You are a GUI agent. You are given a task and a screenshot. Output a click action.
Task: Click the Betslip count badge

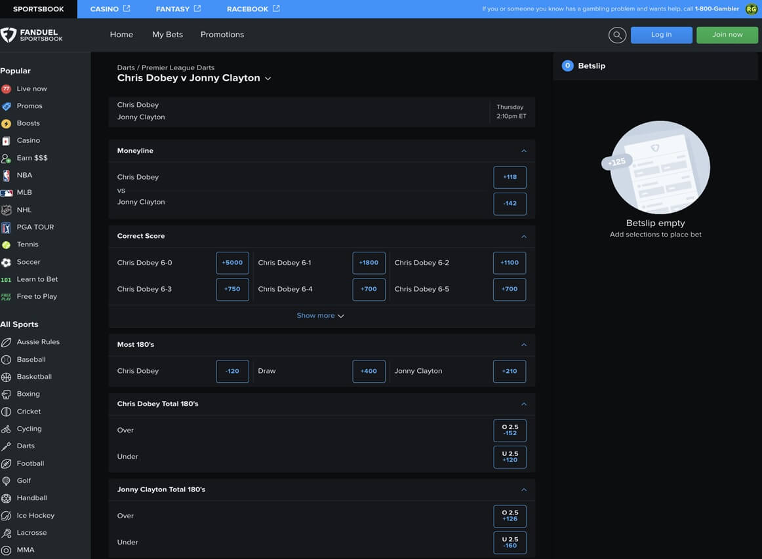(x=567, y=66)
